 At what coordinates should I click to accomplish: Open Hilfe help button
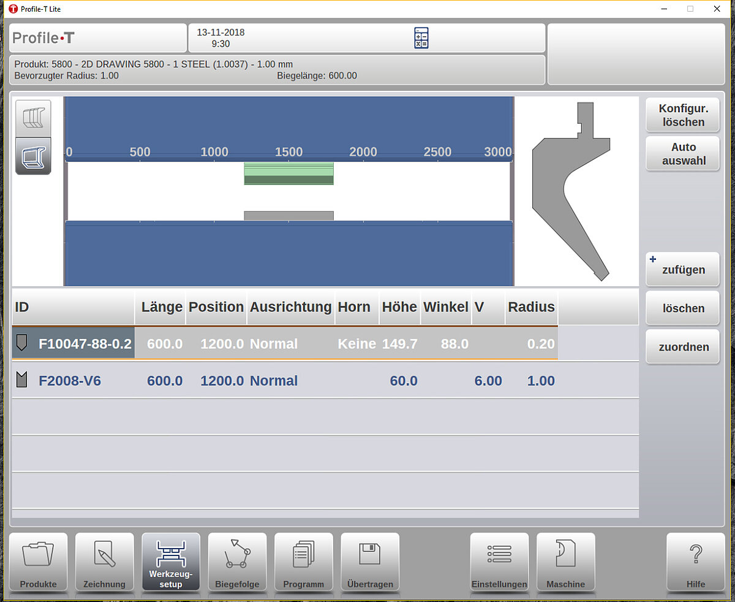(x=695, y=562)
